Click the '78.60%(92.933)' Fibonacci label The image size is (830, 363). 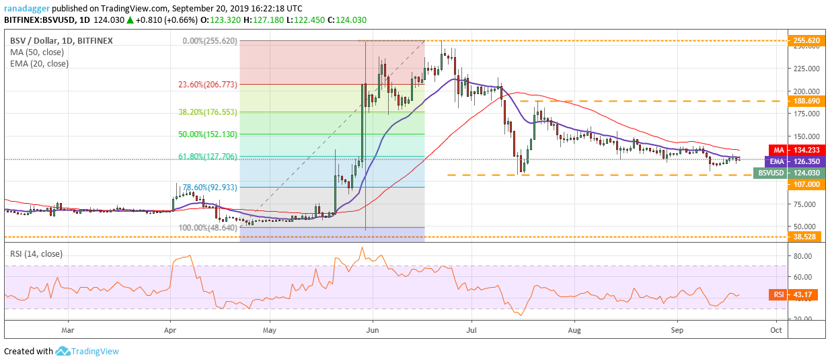(211, 187)
